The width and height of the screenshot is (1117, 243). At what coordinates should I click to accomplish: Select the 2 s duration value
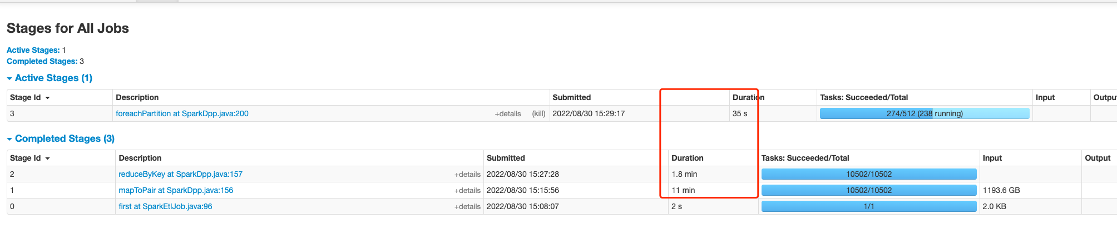click(676, 206)
